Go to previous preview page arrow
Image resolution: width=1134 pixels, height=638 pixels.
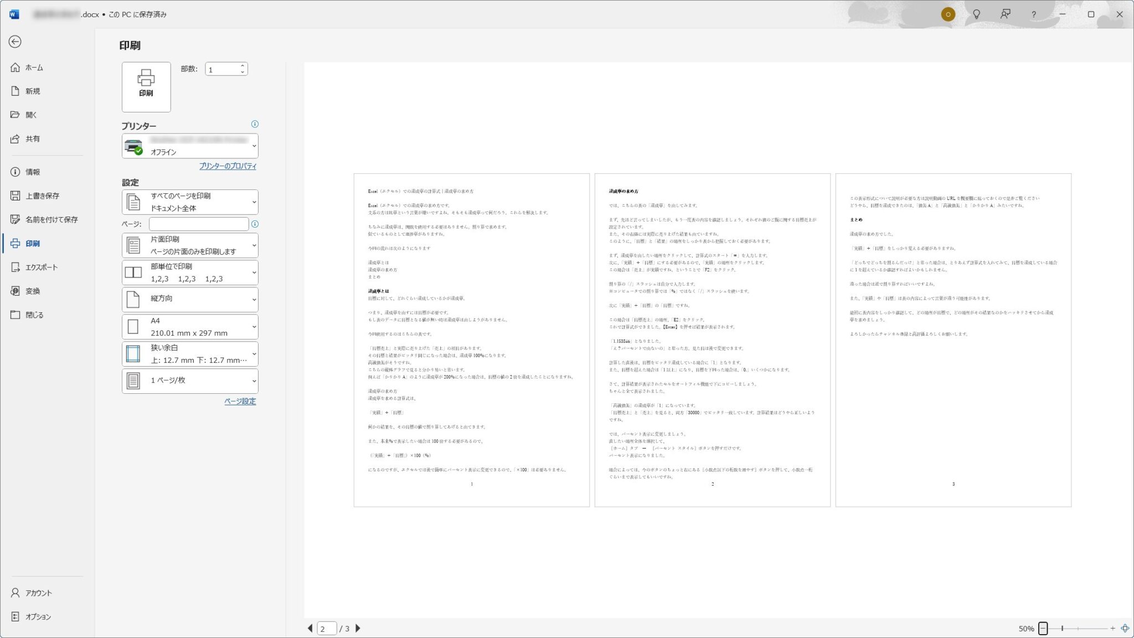[x=310, y=628]
